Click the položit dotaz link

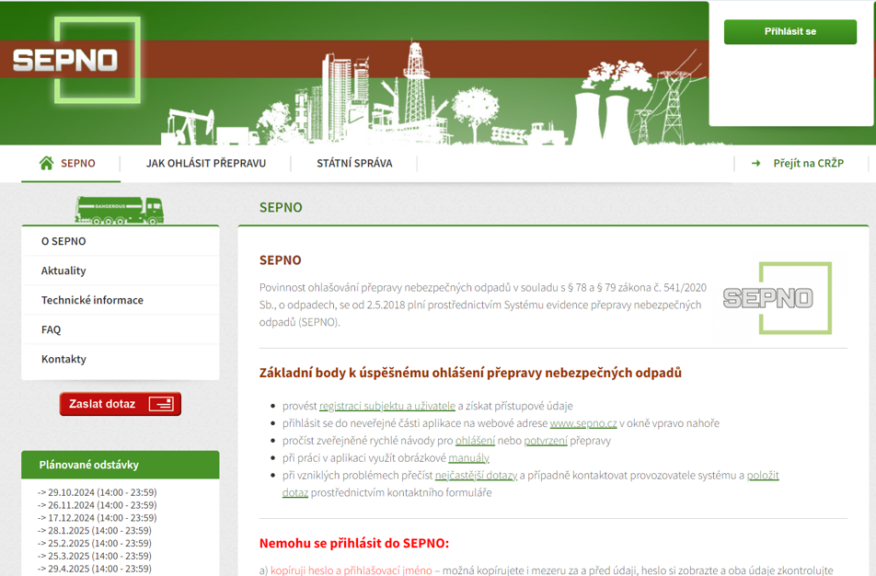[x=763, y=475]
